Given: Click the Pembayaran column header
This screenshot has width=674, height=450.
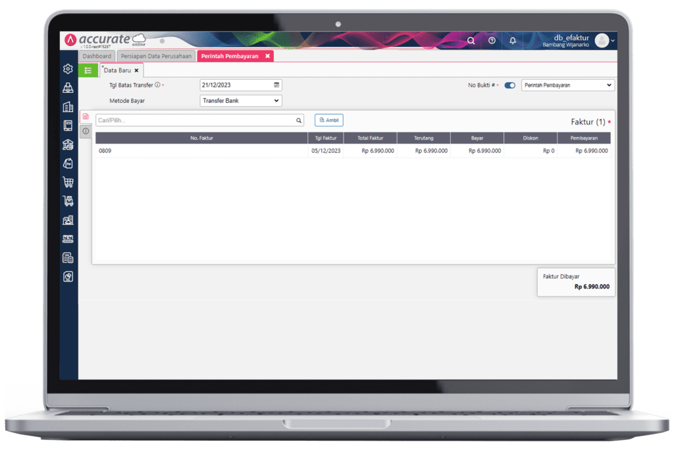Looking at the screenshot, I should (584, 138).
